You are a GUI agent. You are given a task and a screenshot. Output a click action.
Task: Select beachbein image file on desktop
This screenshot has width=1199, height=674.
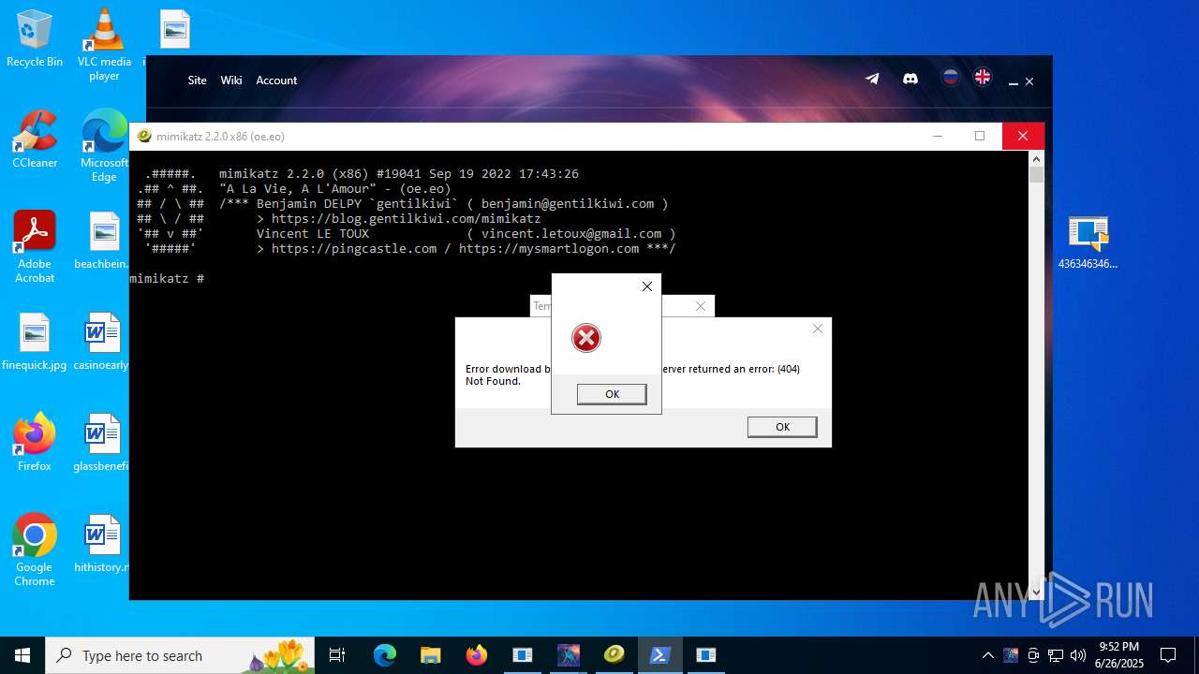[104, 241]
